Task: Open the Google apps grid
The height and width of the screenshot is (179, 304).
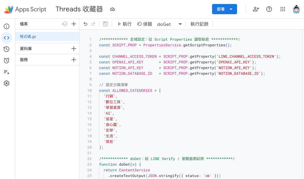Action: coord(282,9)
